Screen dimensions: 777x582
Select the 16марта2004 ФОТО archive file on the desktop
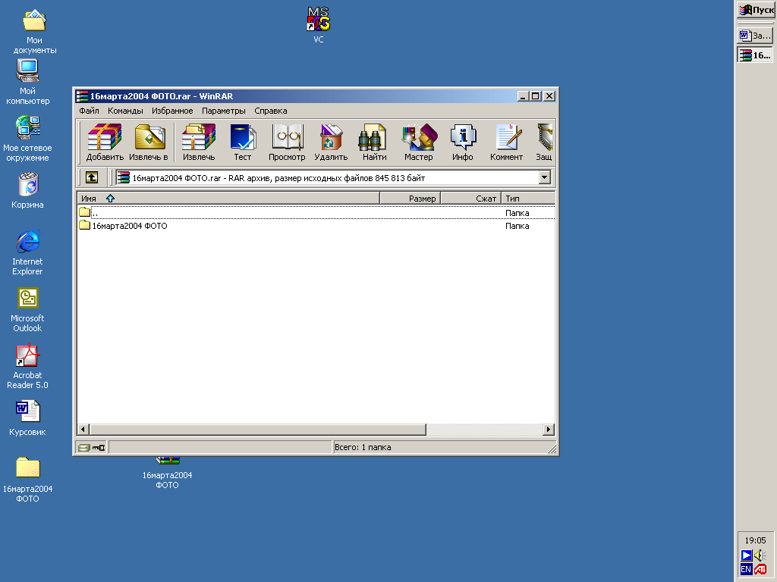point(168,474)
